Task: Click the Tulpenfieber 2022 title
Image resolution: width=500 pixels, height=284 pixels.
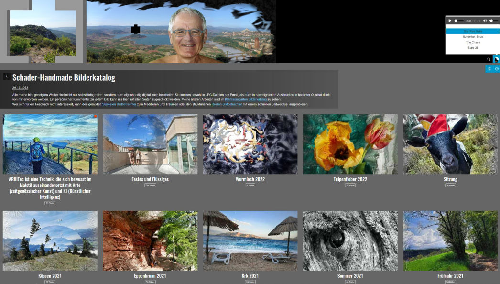Action: pyautogui.click(x=350, y=179)
